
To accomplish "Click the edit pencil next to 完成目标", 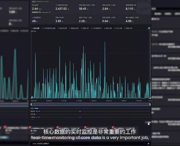I will point(50,12).
